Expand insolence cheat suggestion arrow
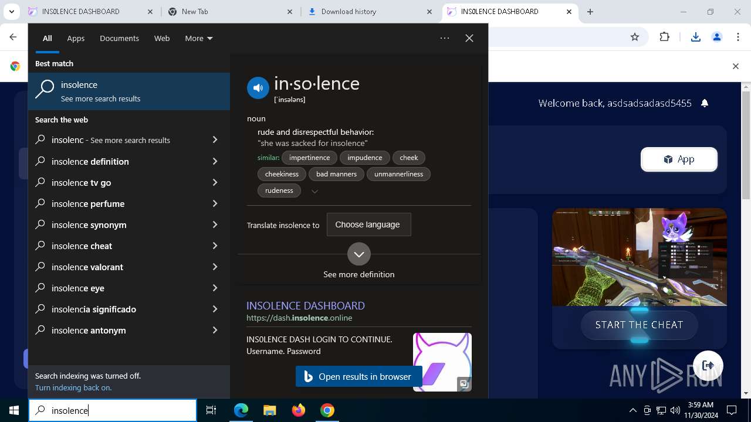 (215, 246)
